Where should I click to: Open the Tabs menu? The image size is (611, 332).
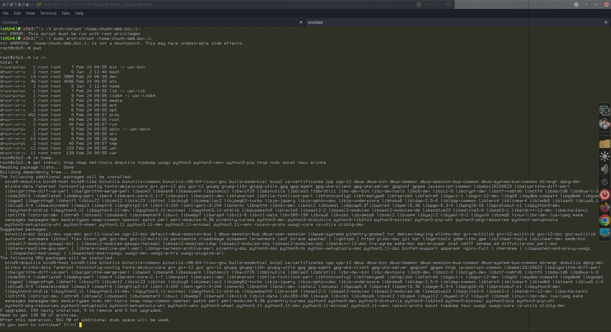tap(66, 13)
